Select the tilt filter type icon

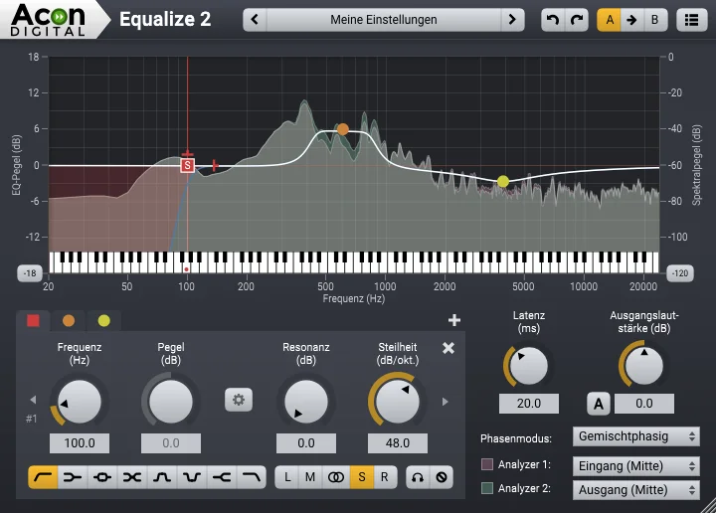pyautogui.click(x=132, y=477)
